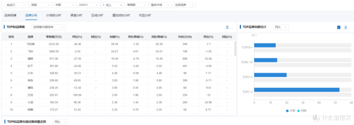Select the 飞科 brand cell in rank 2

pos(30,51)
